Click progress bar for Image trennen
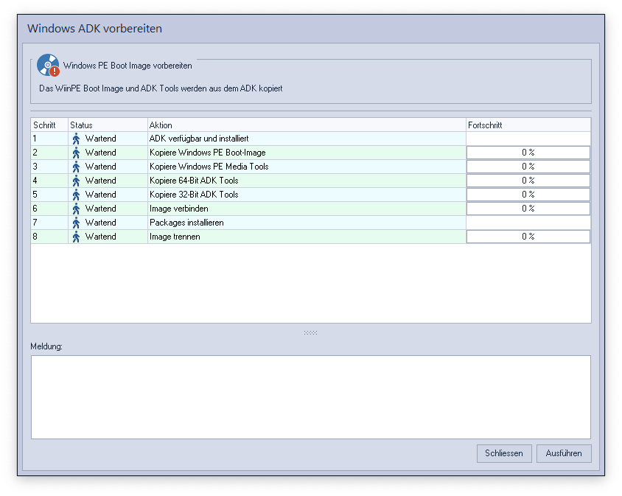 tap(528, 237)
